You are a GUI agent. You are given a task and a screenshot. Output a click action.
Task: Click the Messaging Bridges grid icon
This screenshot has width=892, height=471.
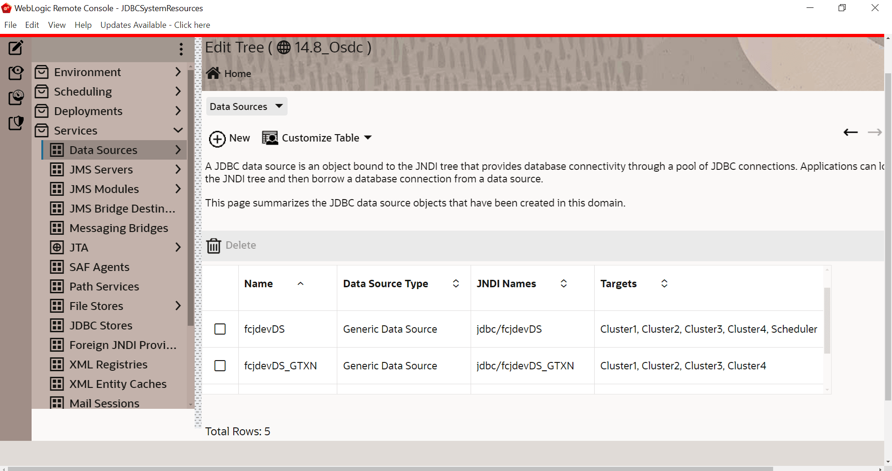[57, 228]
